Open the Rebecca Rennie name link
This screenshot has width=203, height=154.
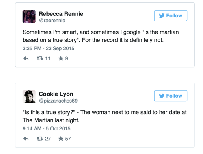(61, 14)
